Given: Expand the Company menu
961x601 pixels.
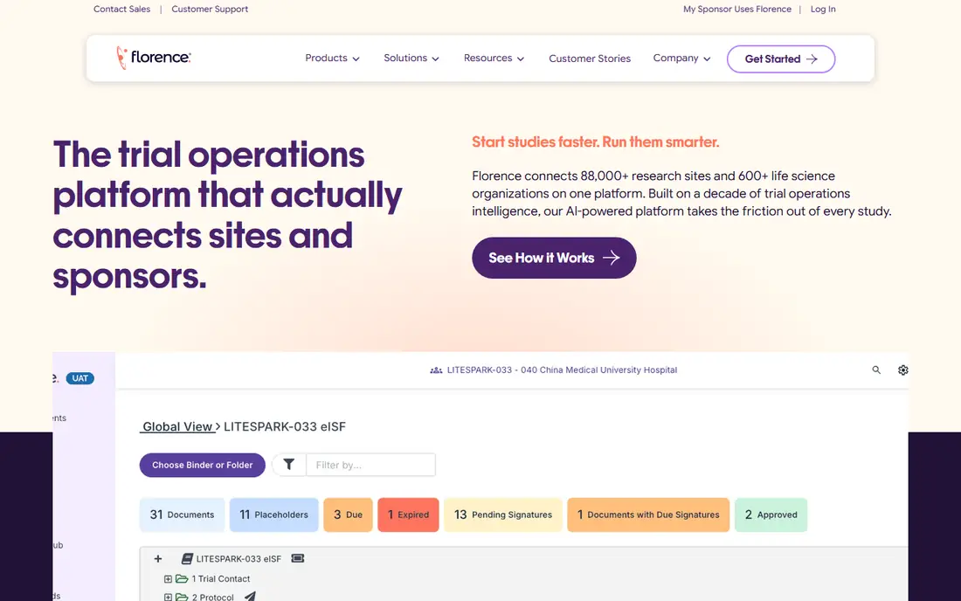Looking at the screenshot, I should click(x=681, y=59).
